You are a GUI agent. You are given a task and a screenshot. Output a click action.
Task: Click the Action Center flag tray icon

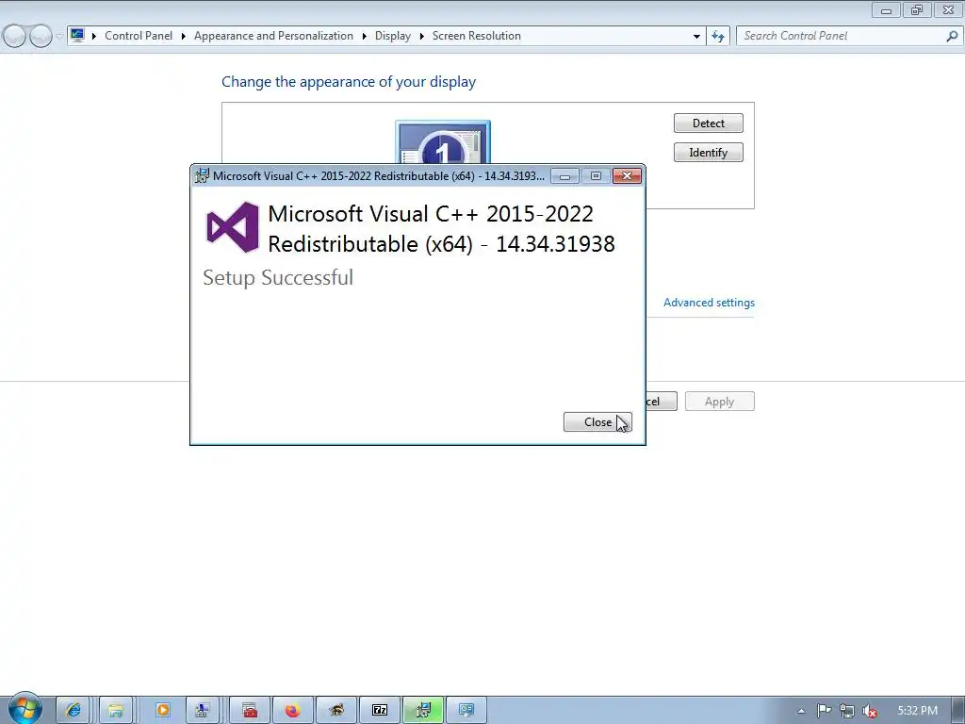tap(824, 711)
